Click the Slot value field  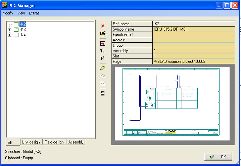pos(194,56)
